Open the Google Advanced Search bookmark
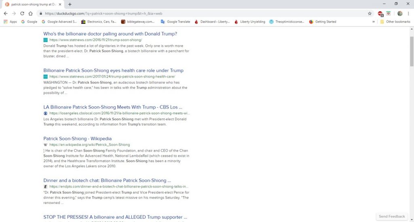The height and width of the screenshot is (222, 414). pos(59,22)
